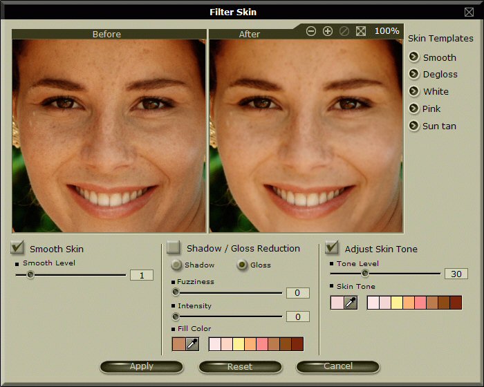
Task: Apply the Smooth skin template
Action: tap(414, 57)
